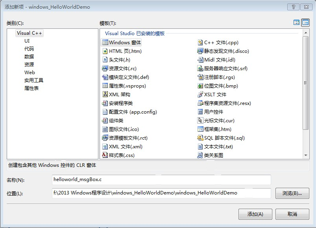
Task: Switch templates to small icons list view
Action: pyautogui.click(x=305, y=22)
